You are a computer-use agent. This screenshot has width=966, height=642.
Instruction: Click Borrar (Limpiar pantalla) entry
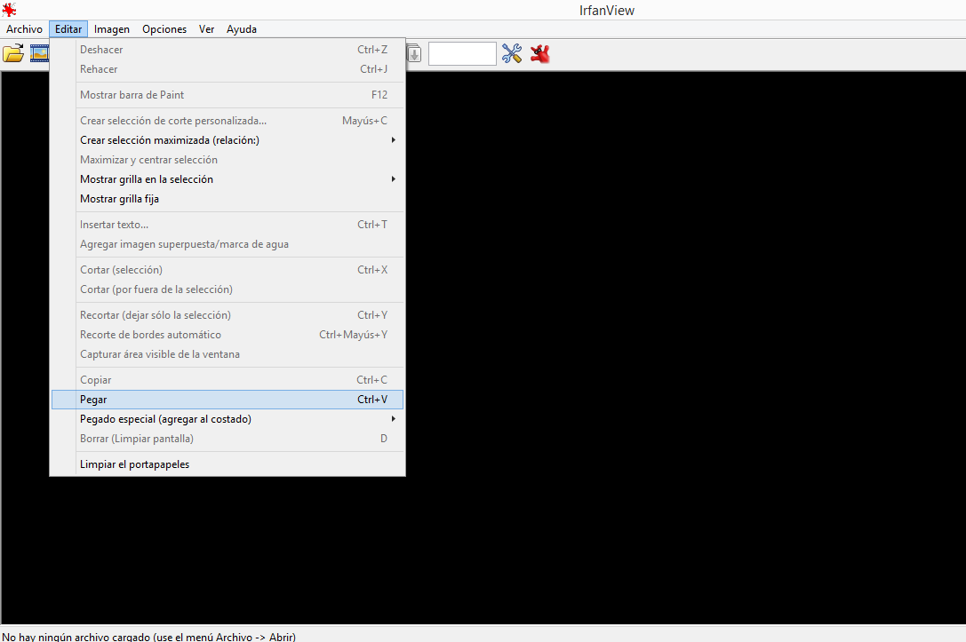pyautogui.click(x=228, y=439)
